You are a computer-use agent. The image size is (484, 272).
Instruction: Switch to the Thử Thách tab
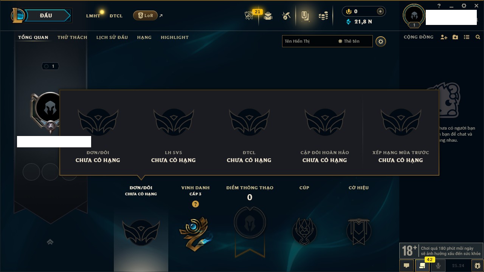[72, 37]
